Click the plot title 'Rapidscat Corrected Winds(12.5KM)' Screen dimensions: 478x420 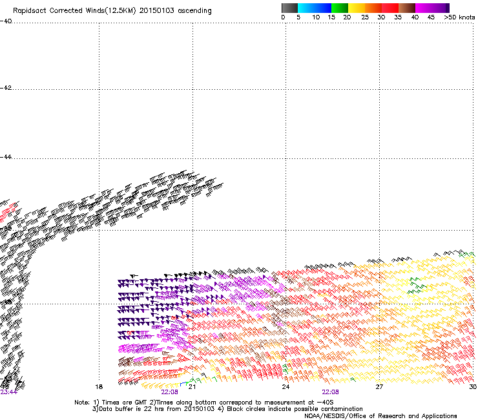(74, 11)
